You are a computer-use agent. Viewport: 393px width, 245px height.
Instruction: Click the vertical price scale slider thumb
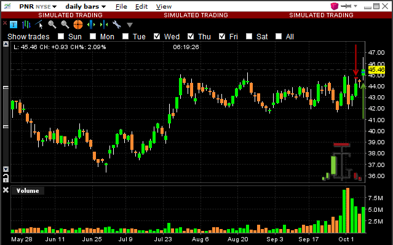point(6,107)
